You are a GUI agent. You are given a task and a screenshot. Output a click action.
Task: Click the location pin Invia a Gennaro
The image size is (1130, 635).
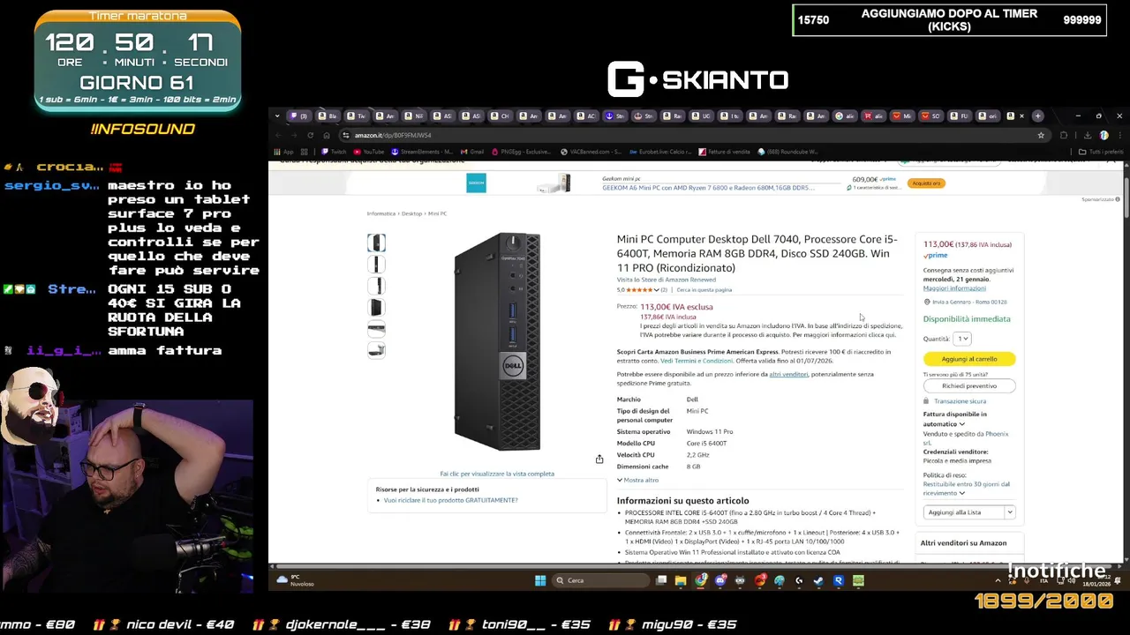coord(965,302)
